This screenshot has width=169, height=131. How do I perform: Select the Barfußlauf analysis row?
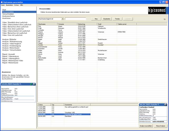pyautogui.click(x=64, y=116)
